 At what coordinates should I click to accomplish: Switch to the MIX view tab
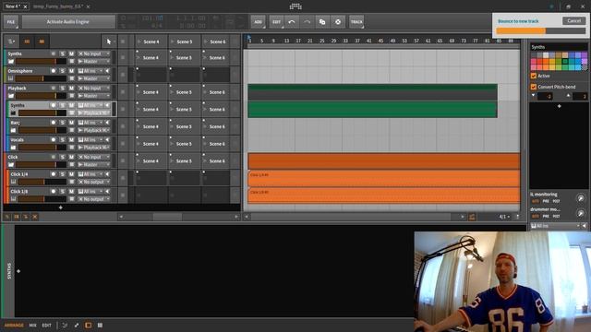[33, 326]
